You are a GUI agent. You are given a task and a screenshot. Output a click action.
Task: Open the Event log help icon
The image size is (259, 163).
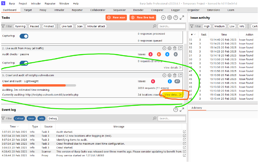point(176,110)
